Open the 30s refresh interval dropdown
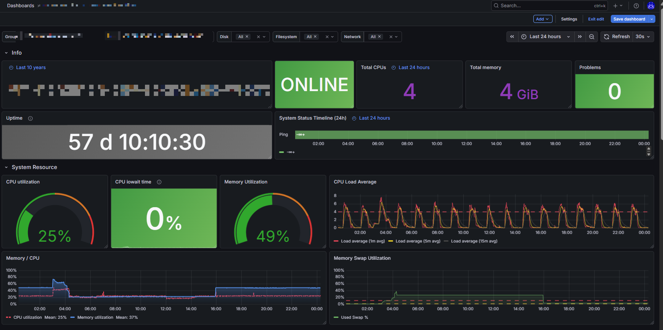663x330 pixels. [643, 37]
